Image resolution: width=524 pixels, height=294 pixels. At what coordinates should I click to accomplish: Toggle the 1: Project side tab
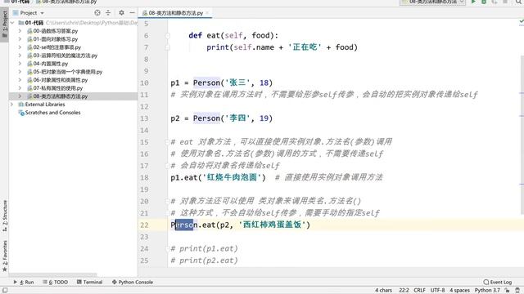(4, 25)
